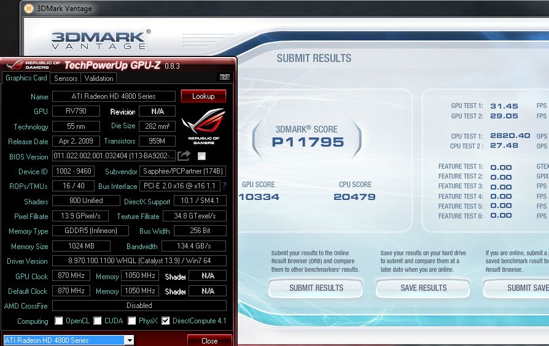Viewport: 549px width, 346px height.
Task: Click the 3DMark Vantage title bar icon
Action: click(x=29, y=9)
